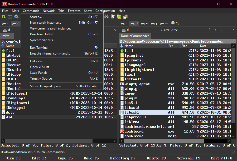Screen dimensions: 237x161
Task: Click the gear Options toolbar icon
Action: click(16, 17)
